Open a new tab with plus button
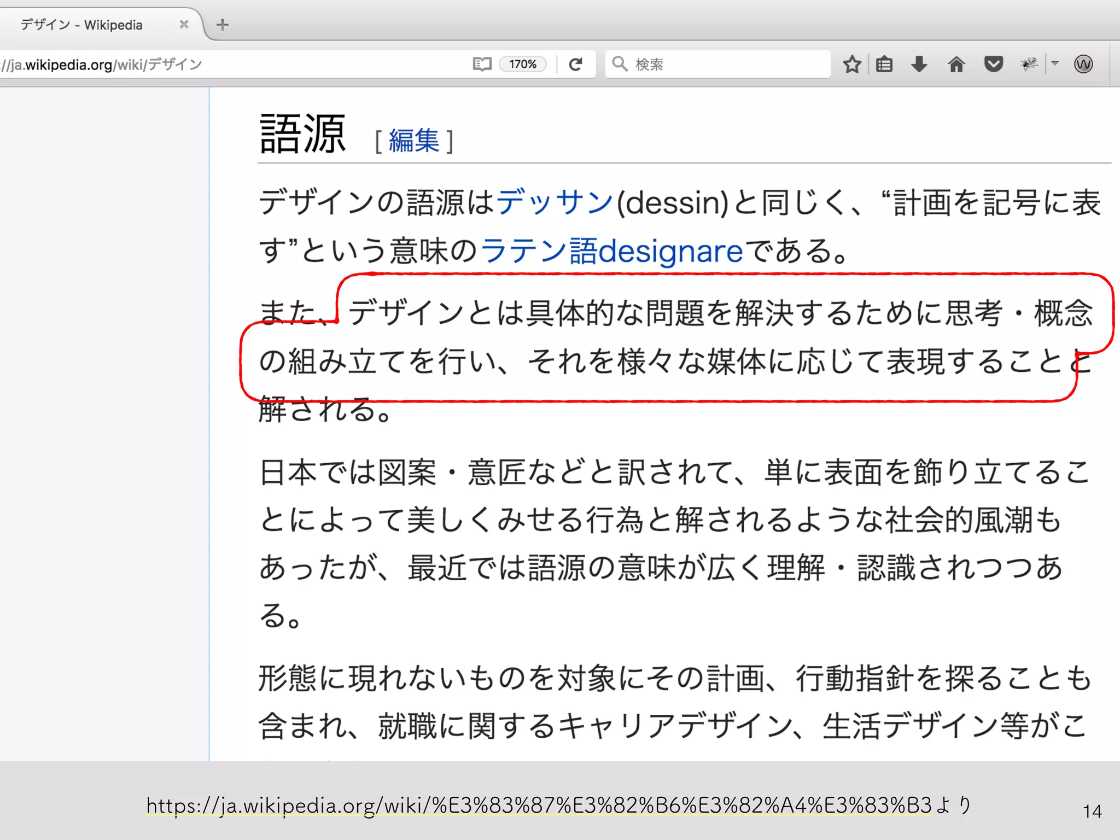Viewport: 1120px width, 840px height. 222,25
